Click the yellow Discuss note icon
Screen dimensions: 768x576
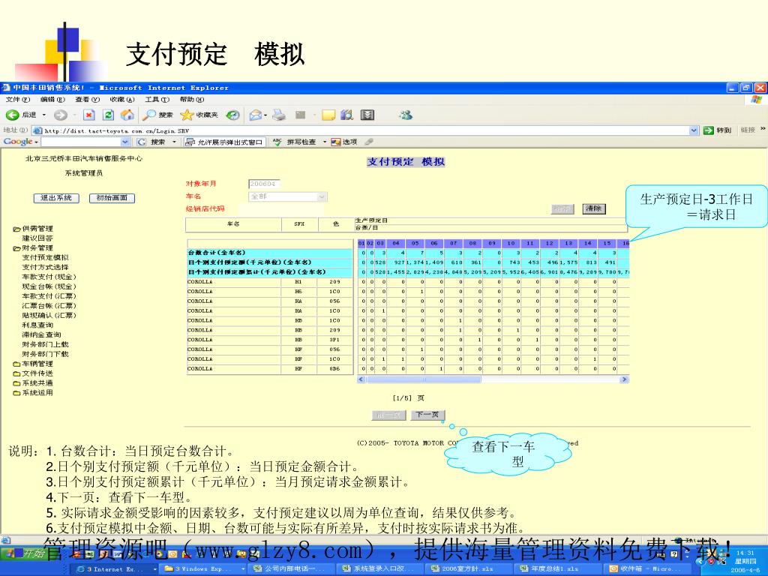pos(328,115)
